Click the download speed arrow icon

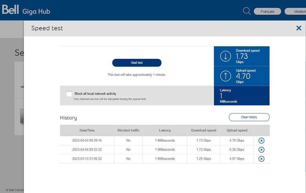pos(226,56)
